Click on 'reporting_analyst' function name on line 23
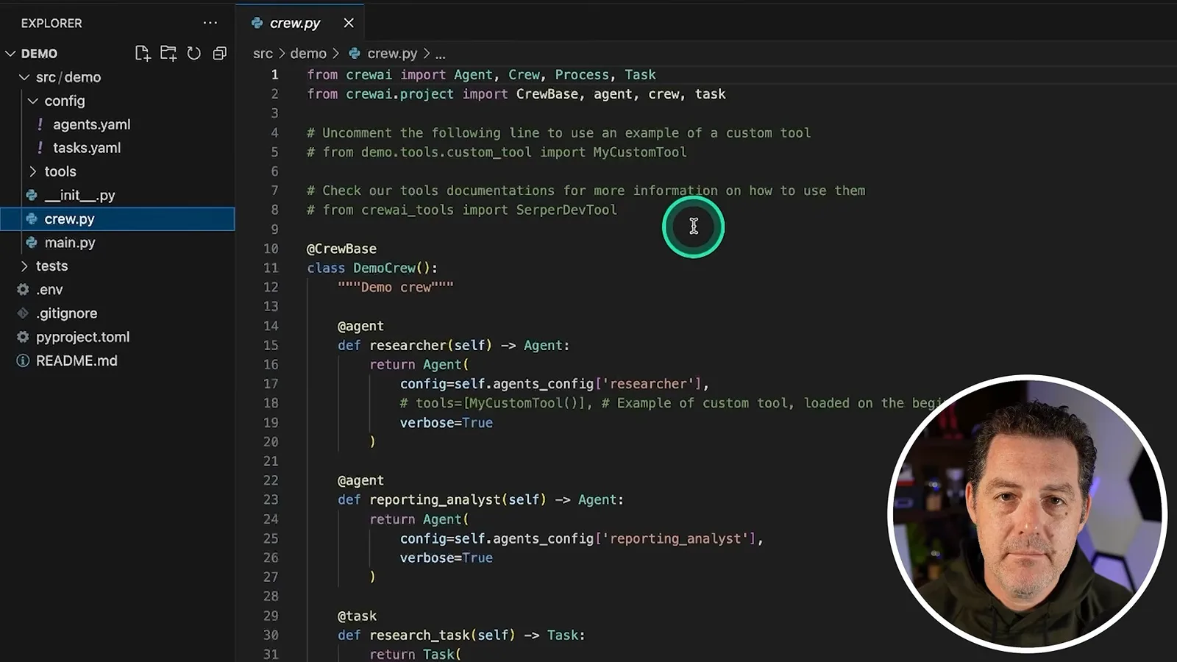1177x662 pixels. pyautogui.click(x=435, y=499)
